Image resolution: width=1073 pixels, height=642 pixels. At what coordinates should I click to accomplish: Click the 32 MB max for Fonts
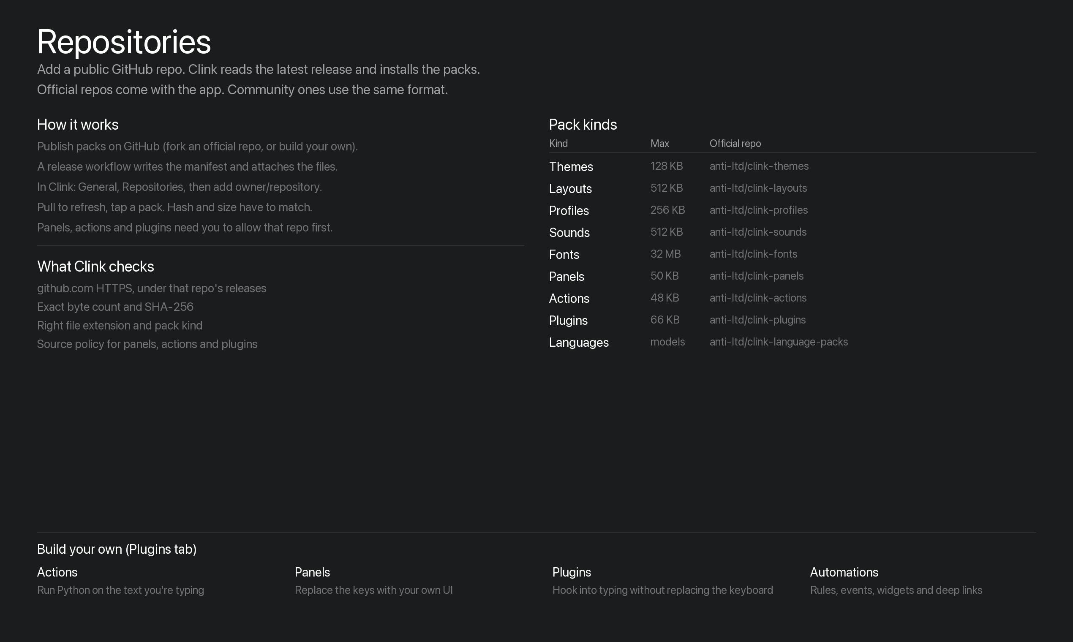click(x=665, y=254)
